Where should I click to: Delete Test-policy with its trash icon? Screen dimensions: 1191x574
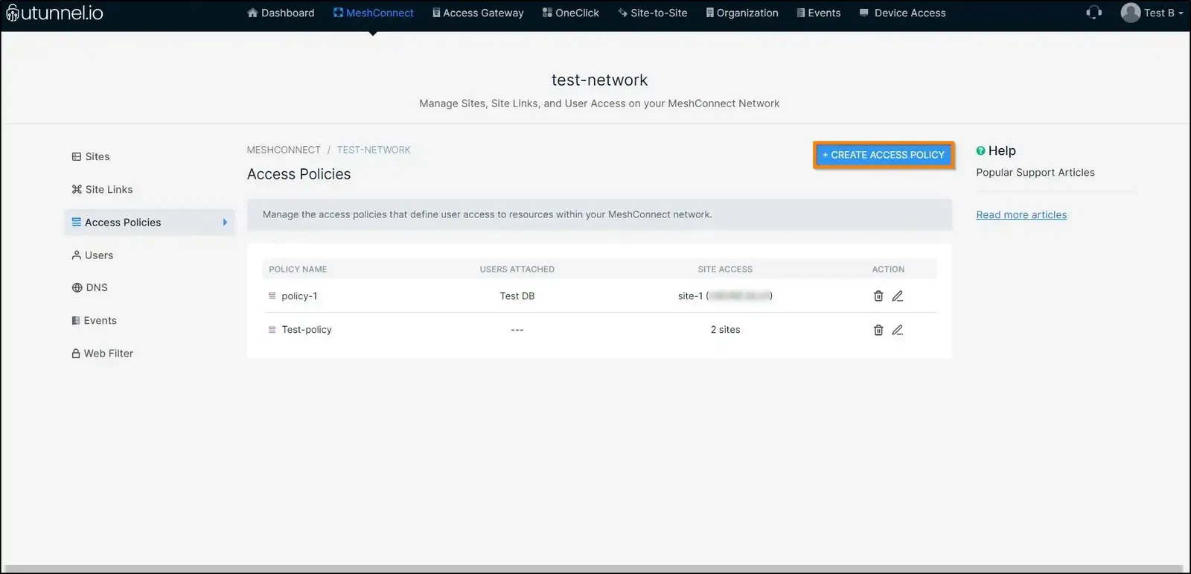point(878,330)
